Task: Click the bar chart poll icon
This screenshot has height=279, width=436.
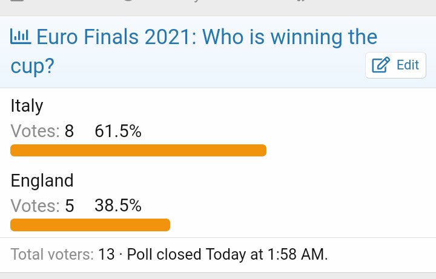Action: click(21, 37)
